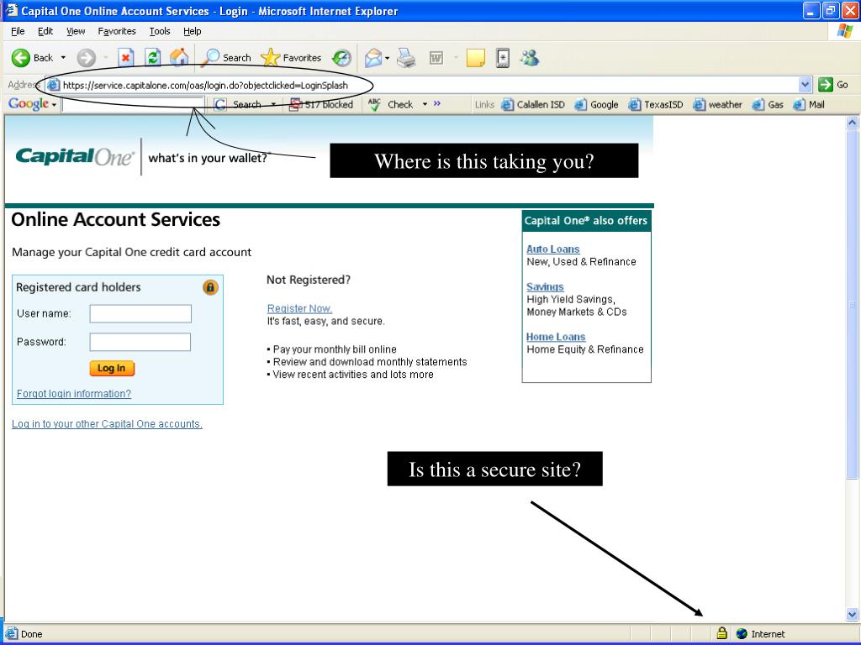Click the green Go button
This screenshot has height=645, width=861.
click(833, 85)
